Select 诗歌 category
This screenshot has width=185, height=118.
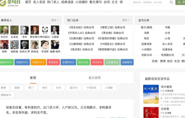coord(147,33)
